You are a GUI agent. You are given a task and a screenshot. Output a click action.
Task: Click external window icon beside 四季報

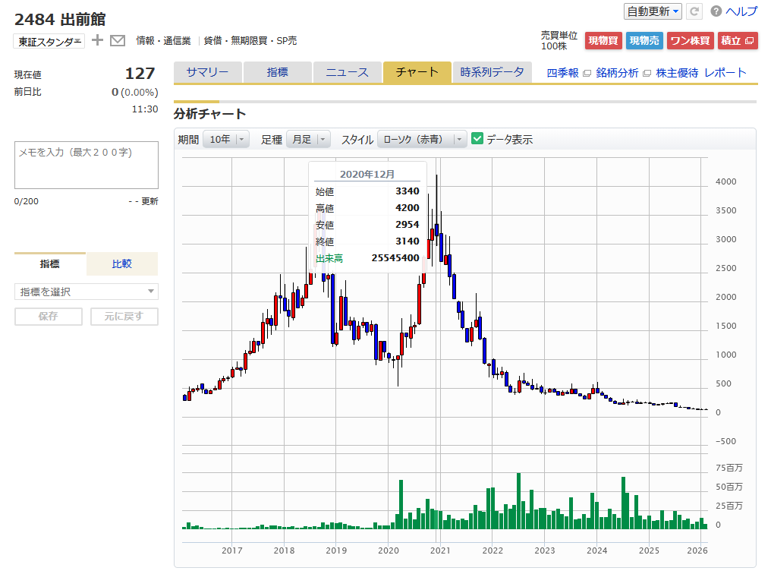587,74
